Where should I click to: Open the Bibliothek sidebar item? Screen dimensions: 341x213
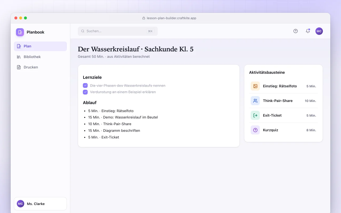(40, 57)
